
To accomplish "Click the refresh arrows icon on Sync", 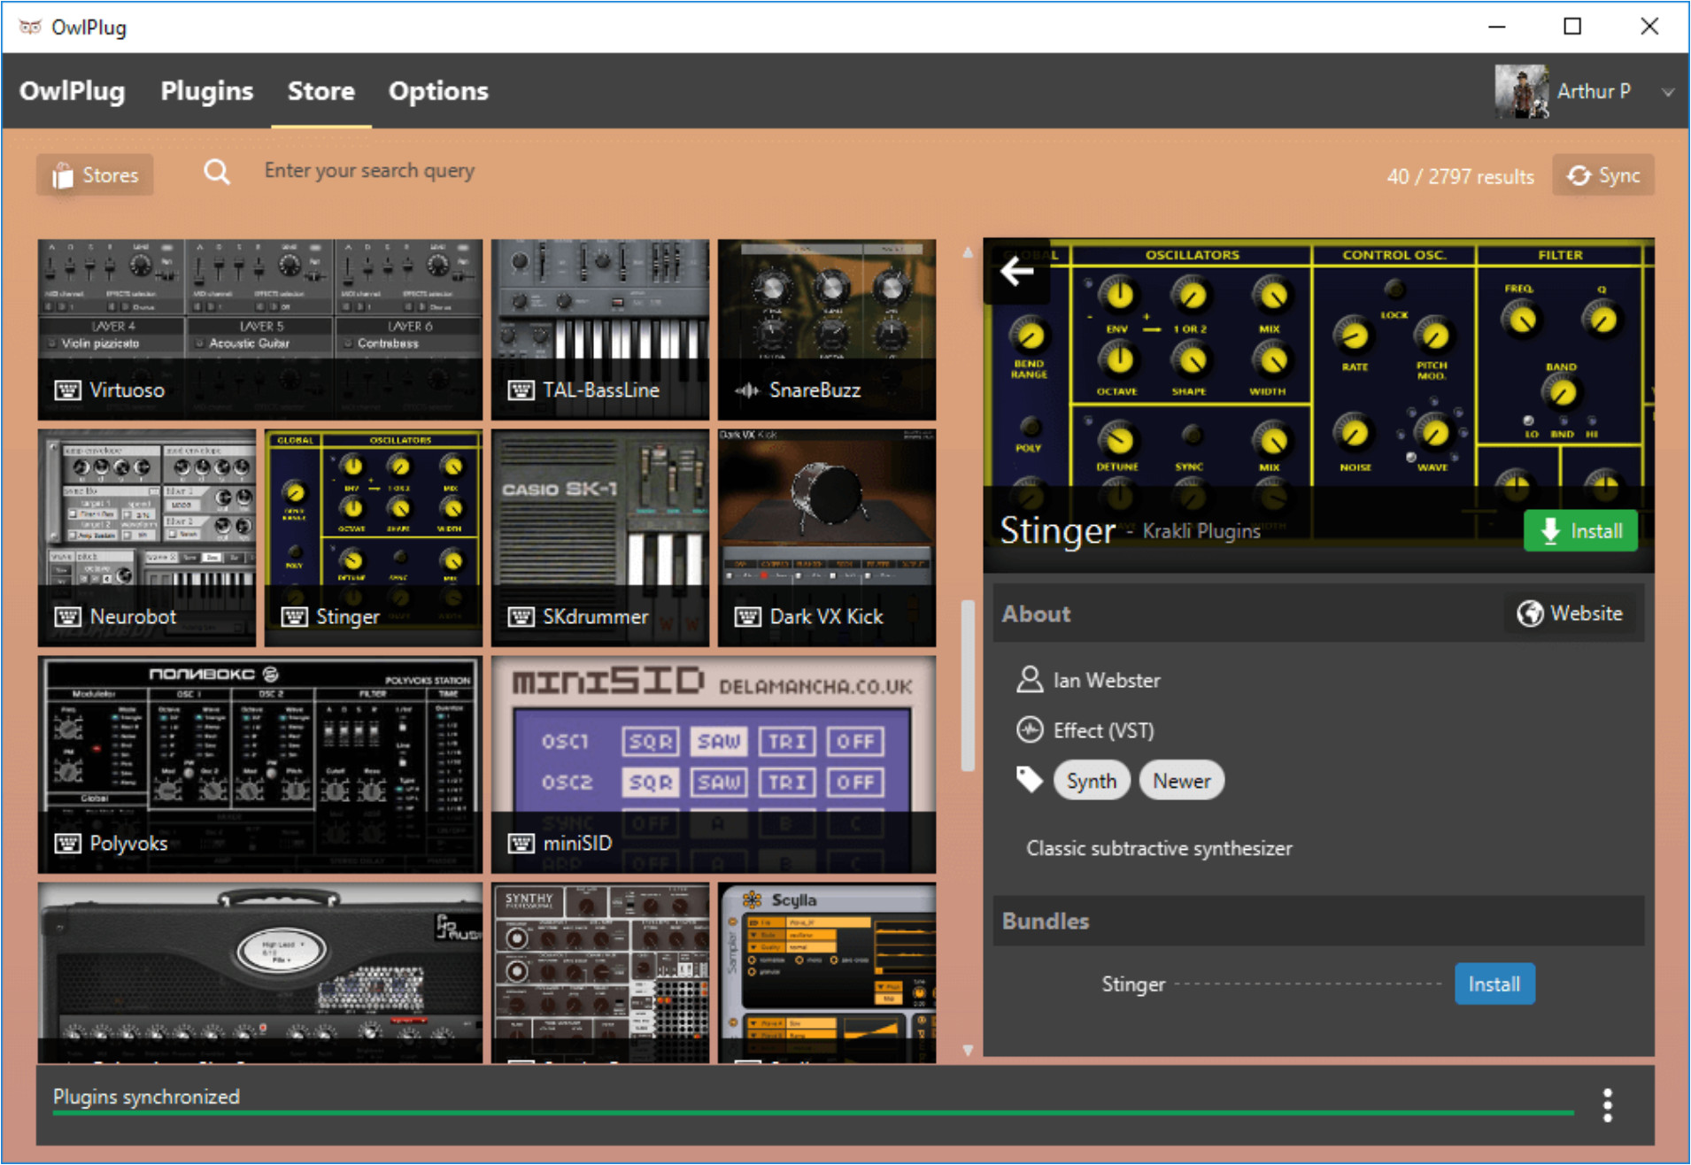I will click(x=1579, y=175).
